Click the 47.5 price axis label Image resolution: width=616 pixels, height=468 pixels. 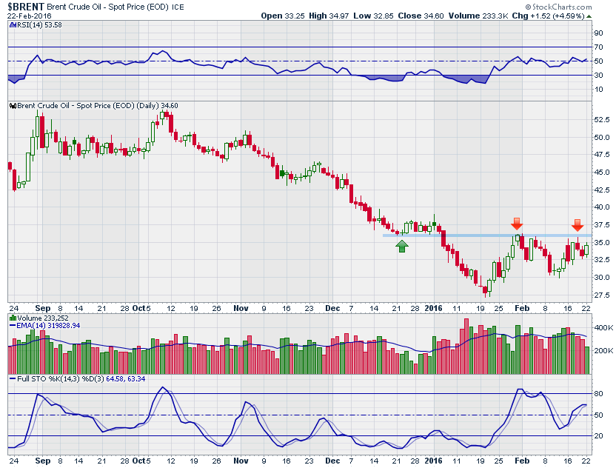(x=602, y=155)
